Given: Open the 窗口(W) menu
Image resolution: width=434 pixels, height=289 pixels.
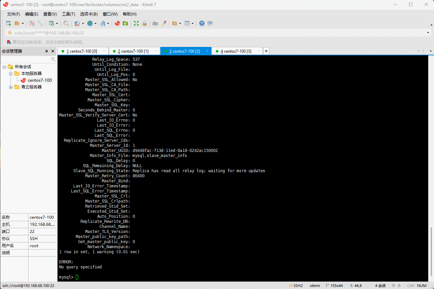Looking at the screenshot, I should (x=110, y=14).
